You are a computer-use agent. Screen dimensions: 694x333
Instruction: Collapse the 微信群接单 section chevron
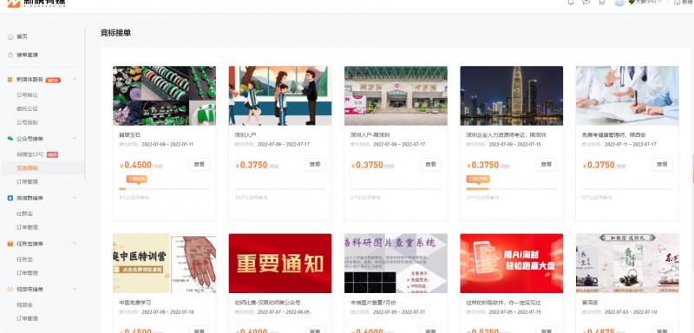pos(75,198)
